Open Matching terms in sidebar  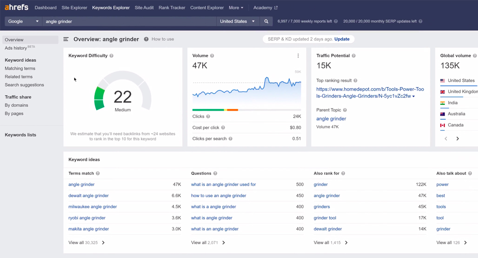click(20, 69)
